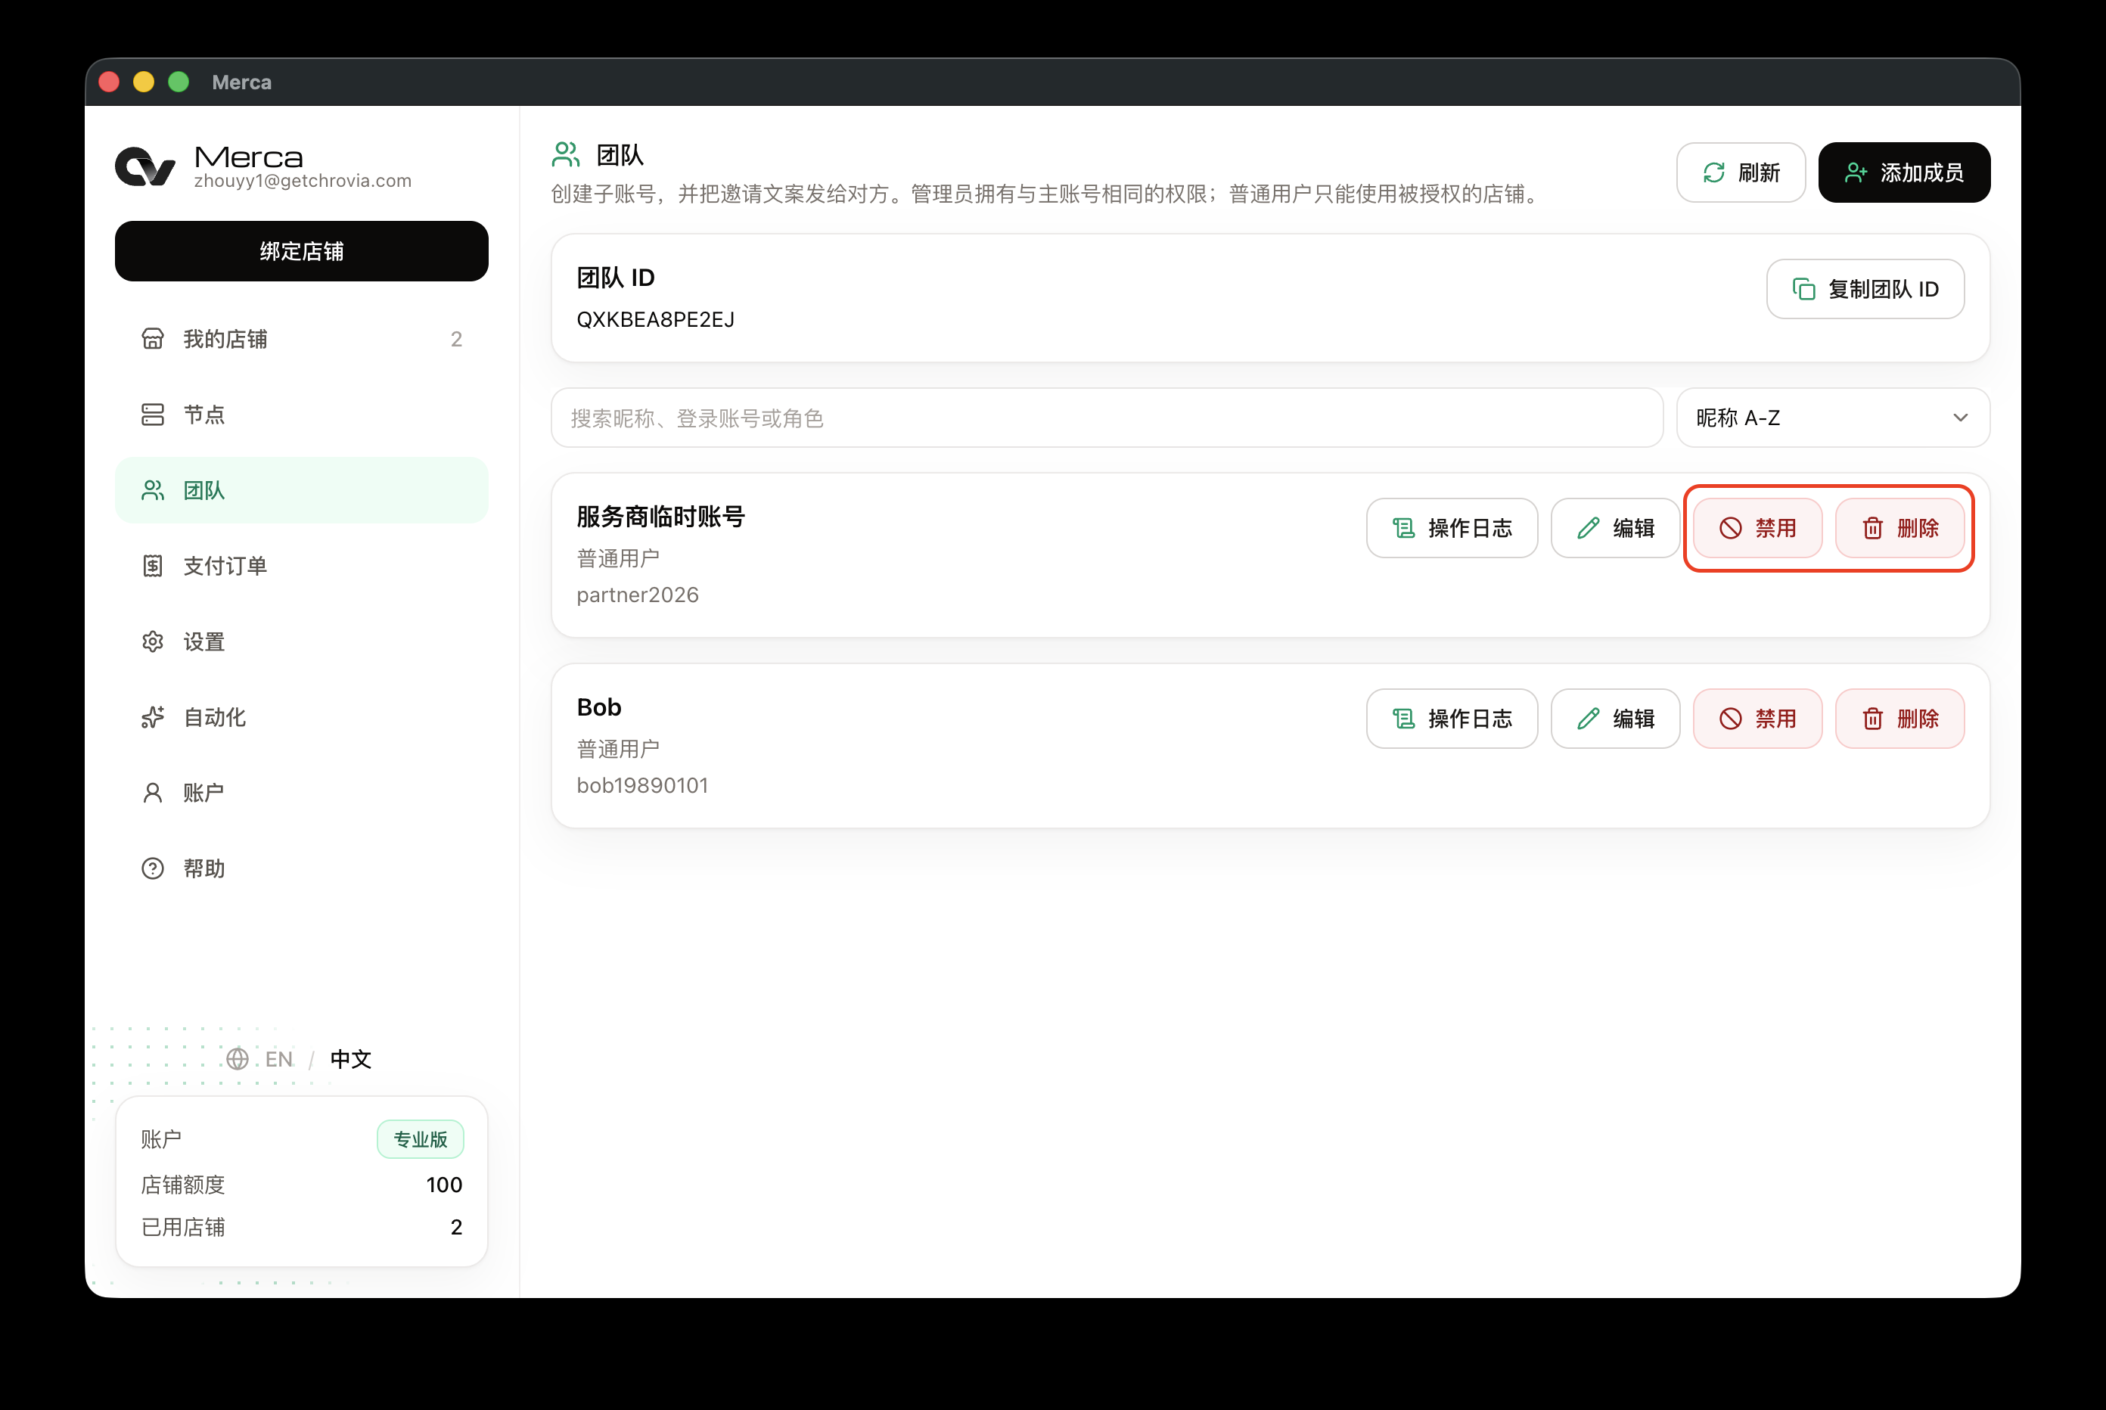
Task: Click the receipt icon beside 支付订单
Action: pyautogui.click(x=153, y=566)
